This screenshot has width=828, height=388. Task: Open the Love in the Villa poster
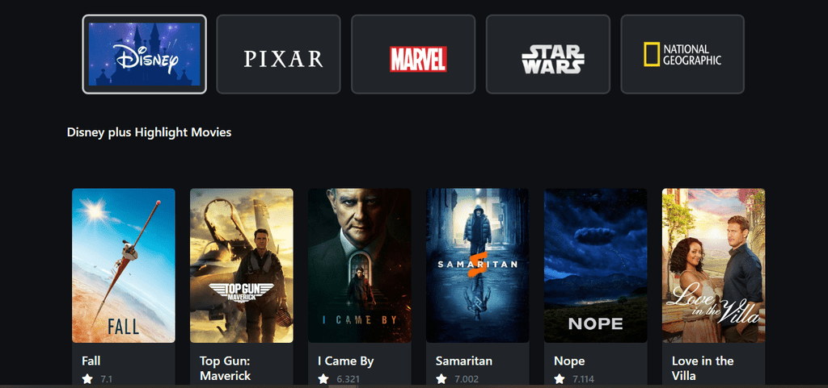pos(713,265)
